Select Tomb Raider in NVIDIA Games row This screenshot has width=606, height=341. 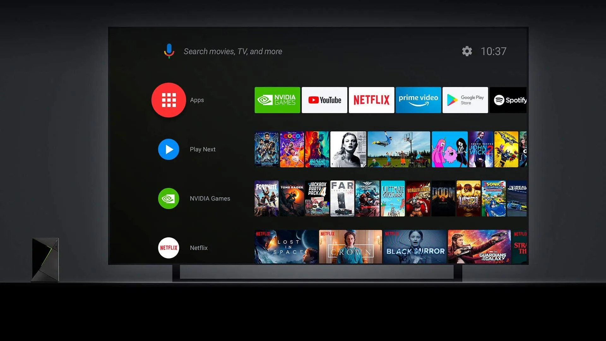(x=292, y=199)
